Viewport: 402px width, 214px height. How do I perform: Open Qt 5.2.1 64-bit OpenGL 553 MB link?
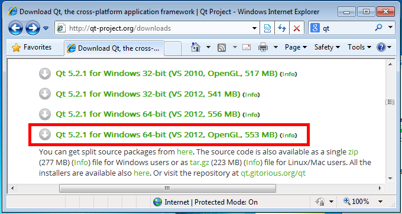click(167, 135)
